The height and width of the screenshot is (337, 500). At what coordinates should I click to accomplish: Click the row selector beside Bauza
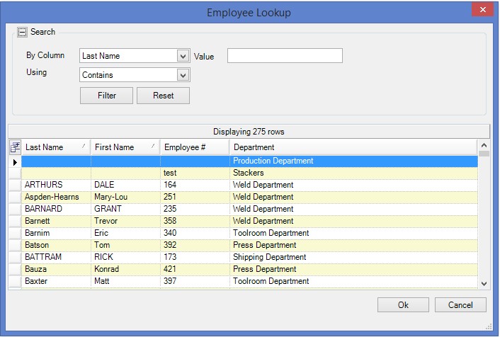15,270
